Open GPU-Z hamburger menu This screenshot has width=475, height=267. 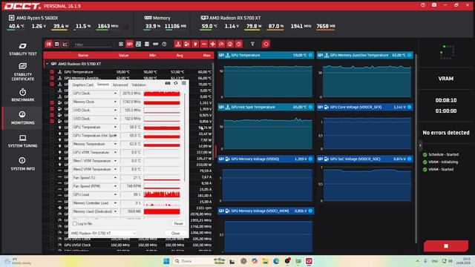184,83
